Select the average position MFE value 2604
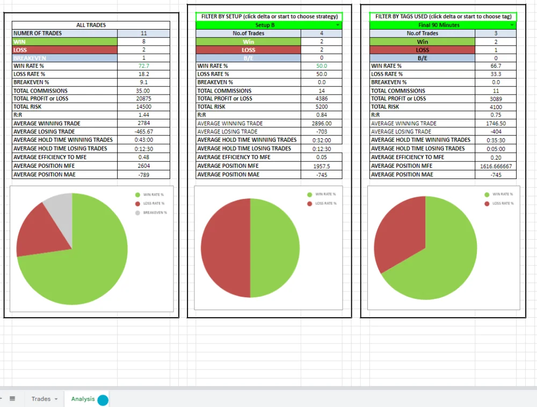 (143, 166)
